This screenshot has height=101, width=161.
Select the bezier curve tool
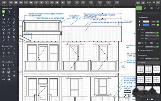coord(9,30)
